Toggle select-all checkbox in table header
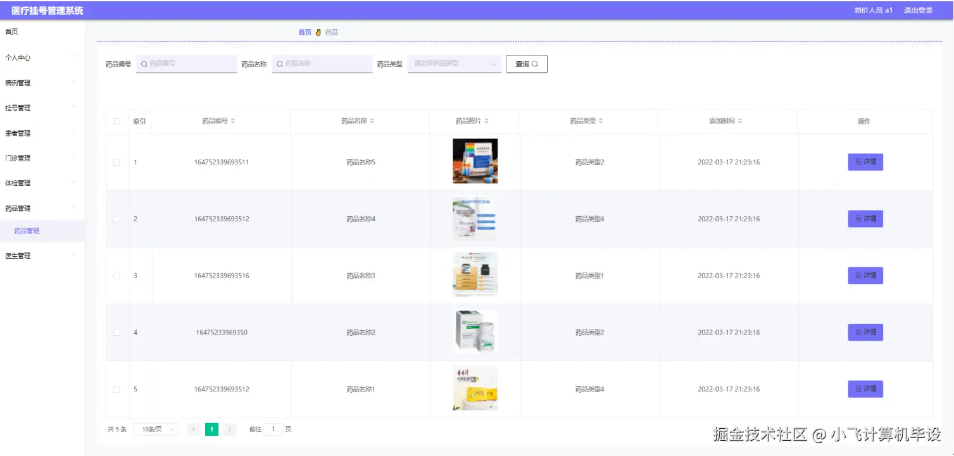 coord(117,121)
